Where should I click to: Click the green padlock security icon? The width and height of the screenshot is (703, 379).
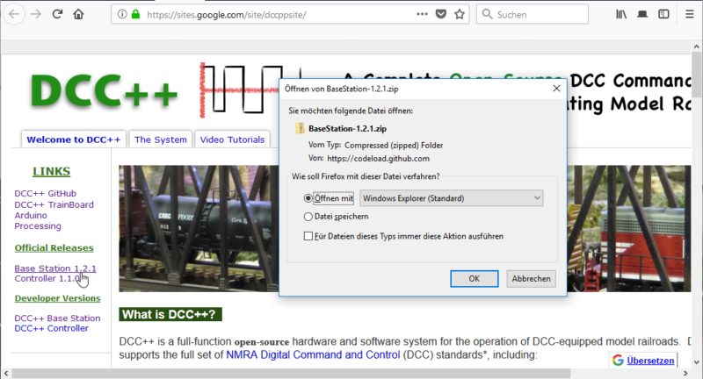pyautogui.click(x=135, y=14)
